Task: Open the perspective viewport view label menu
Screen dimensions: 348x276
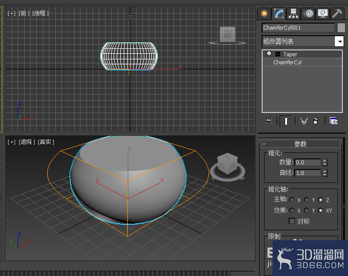Action: coord(27,142)
